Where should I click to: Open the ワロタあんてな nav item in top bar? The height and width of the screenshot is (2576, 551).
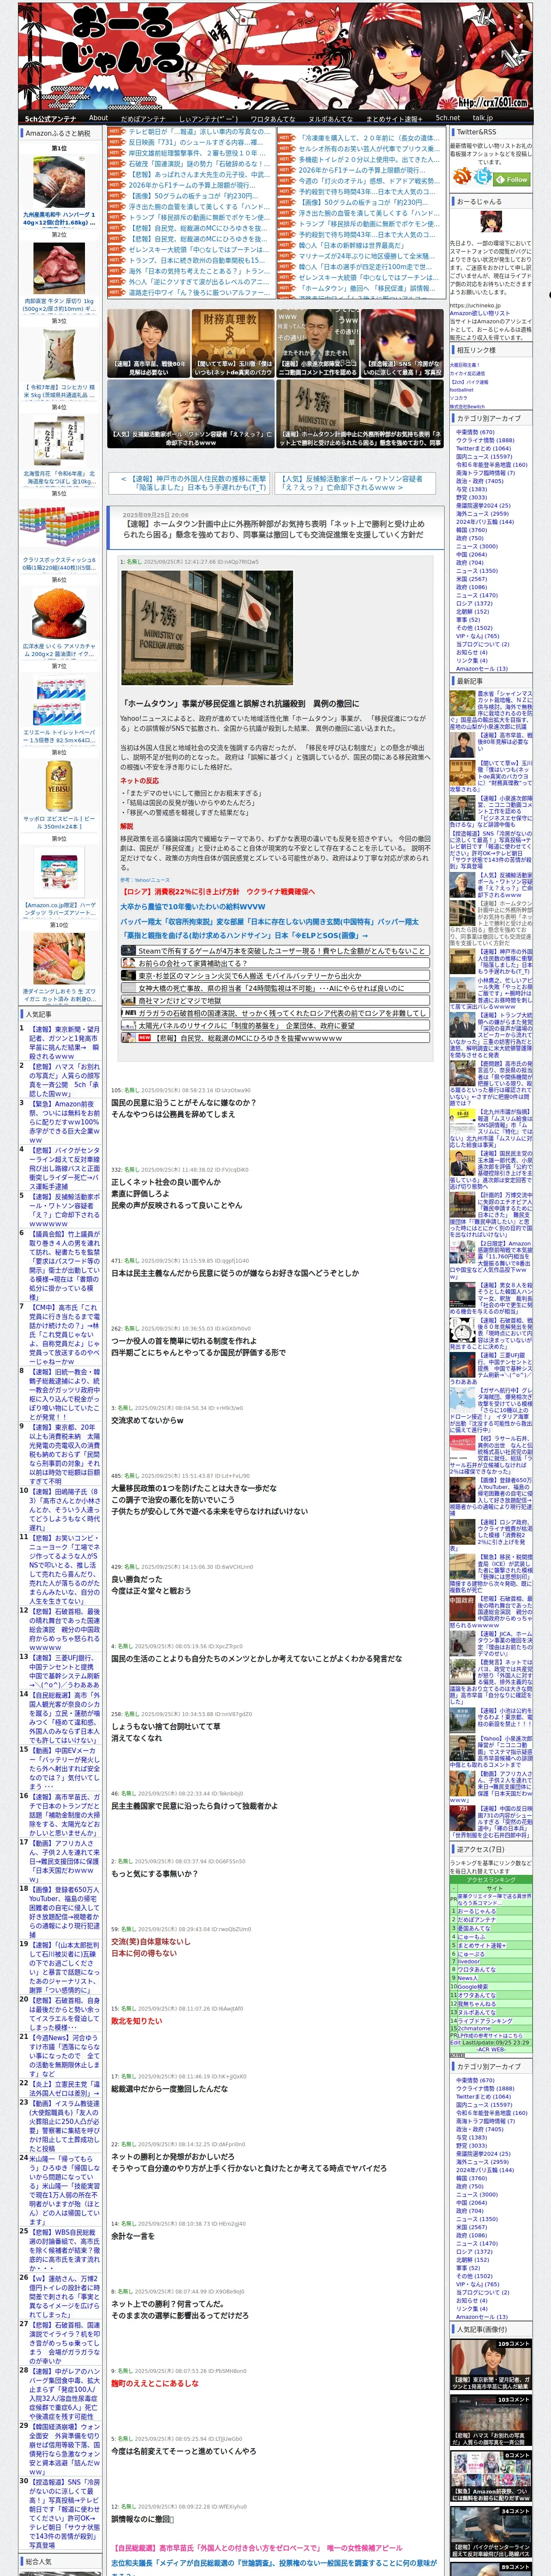point(272,118)
